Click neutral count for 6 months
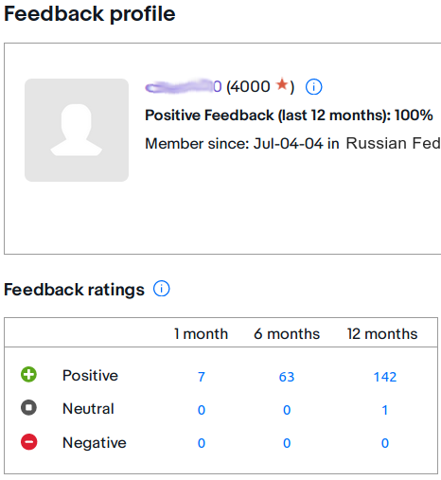441x480 pixels. tap(287, 410)
